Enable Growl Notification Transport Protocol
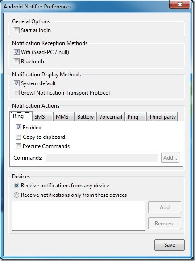 point(17,92)
